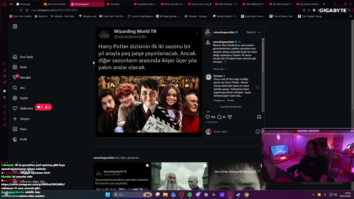The width and height of the screenshot is (354, 199).
Task: Switch to the YouTube tab
Action: pos(115,4)
